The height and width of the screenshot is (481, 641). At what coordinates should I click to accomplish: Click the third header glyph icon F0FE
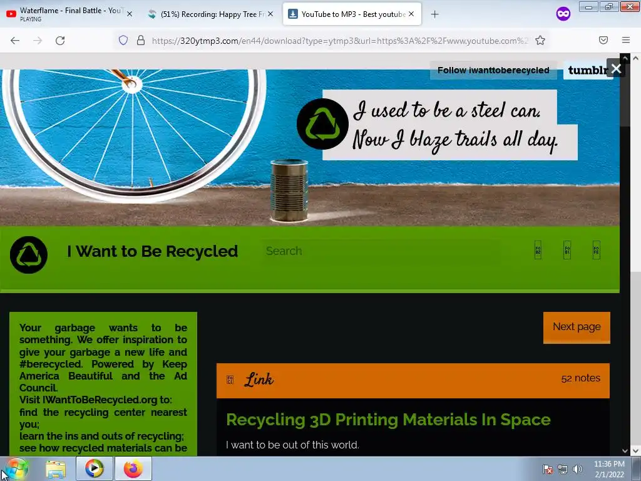coord(597,250)
